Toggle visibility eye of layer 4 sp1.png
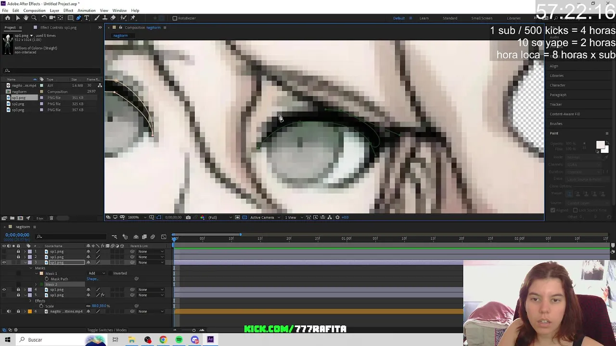The height and width of the screenshot is (346, 616). [x=4, y=289]
